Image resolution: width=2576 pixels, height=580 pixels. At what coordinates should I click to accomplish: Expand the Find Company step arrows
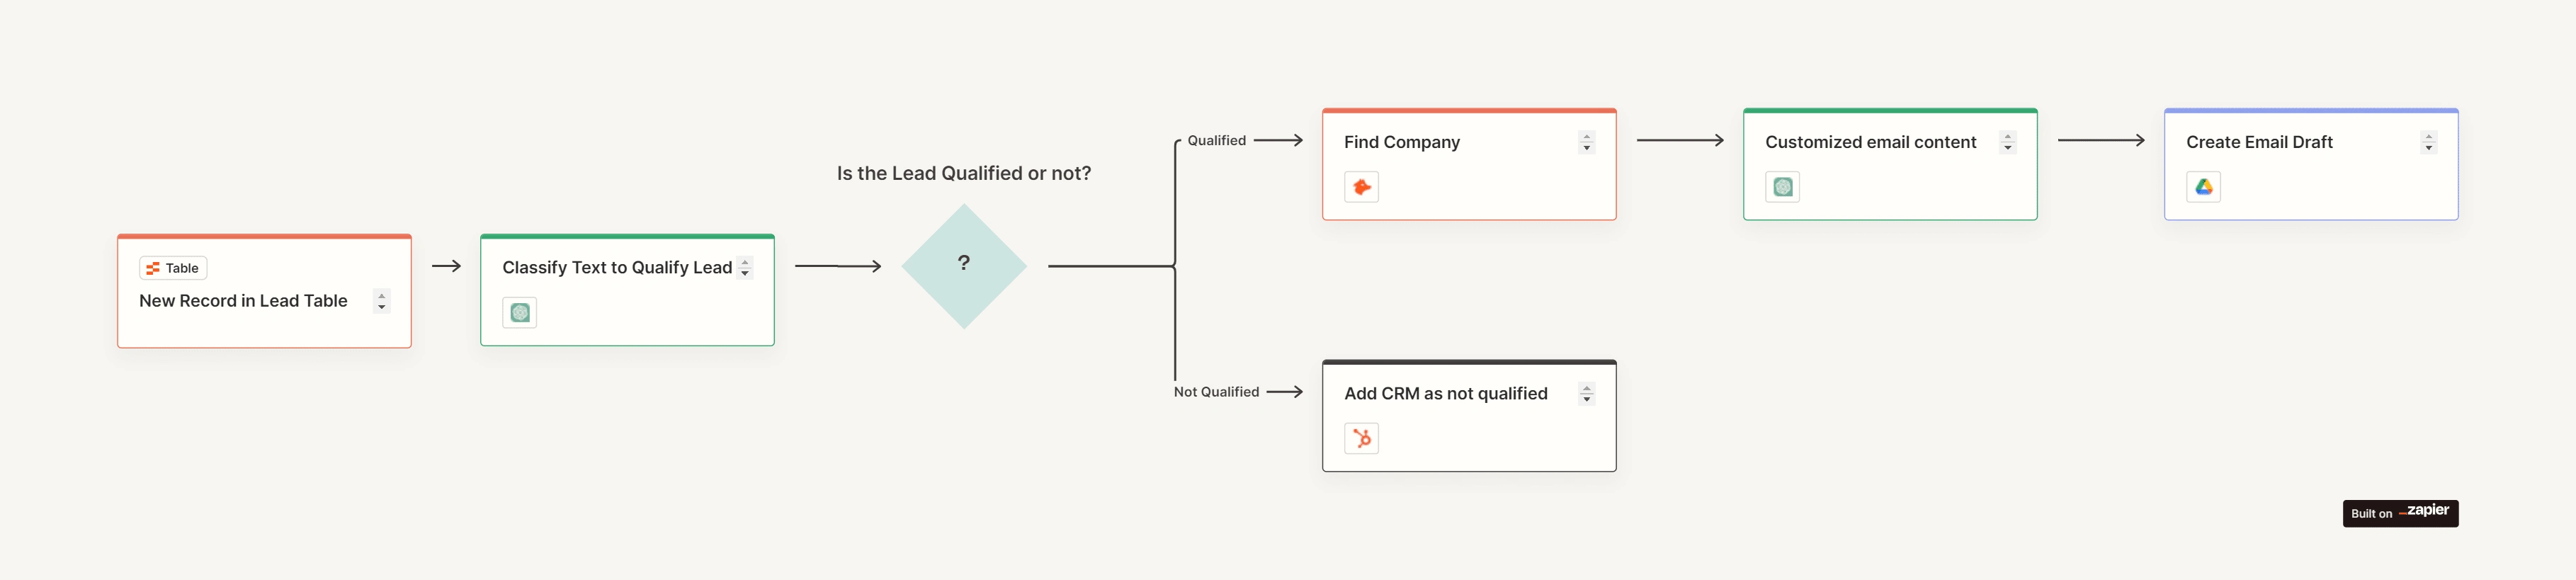tap(1586, 142)
